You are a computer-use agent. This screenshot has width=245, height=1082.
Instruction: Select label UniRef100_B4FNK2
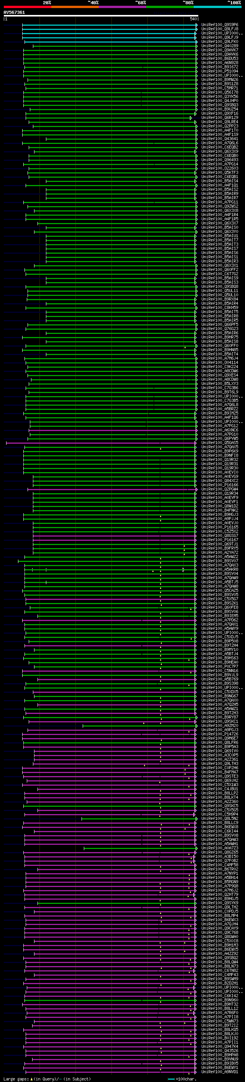(x=220, y=510)
